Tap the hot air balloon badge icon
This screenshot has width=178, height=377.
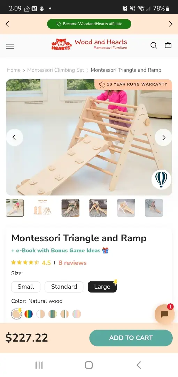coord(161,179)
